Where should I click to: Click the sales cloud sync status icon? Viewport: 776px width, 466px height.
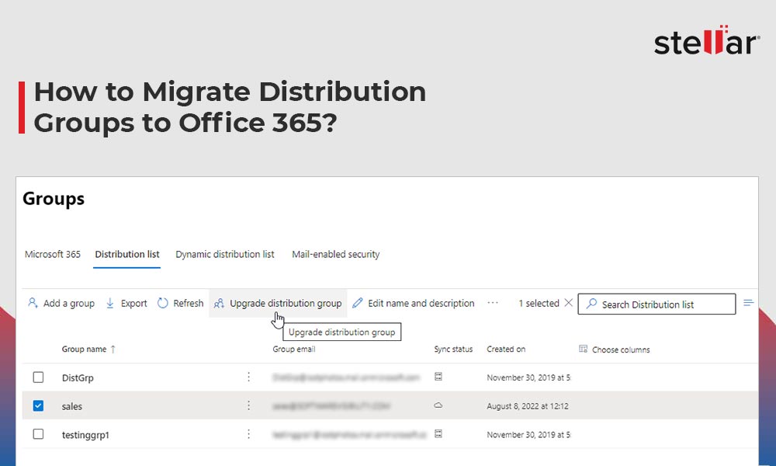(x=438, y=405)
